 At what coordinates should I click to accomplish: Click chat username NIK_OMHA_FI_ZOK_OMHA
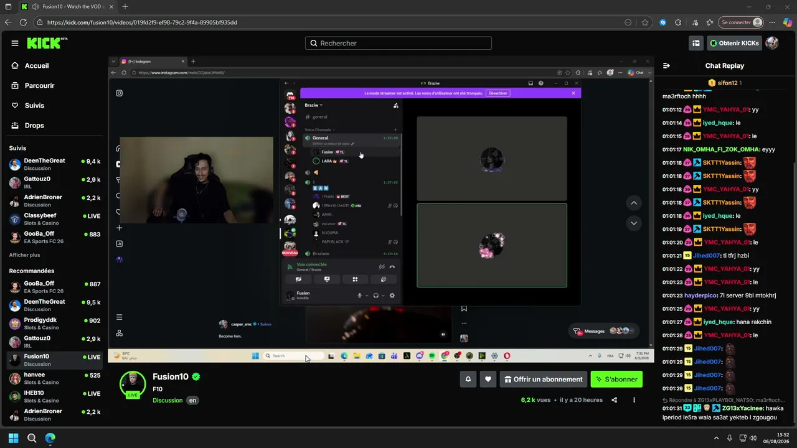(721, 149)
